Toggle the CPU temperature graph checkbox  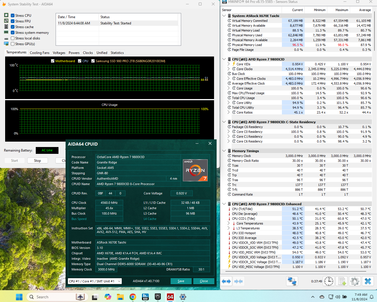click(80, 61)
